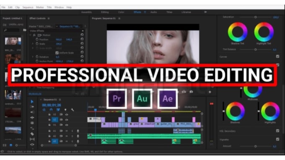Open timeline display settings wrench
Screen dimensions: 285x160
point(73,110)
